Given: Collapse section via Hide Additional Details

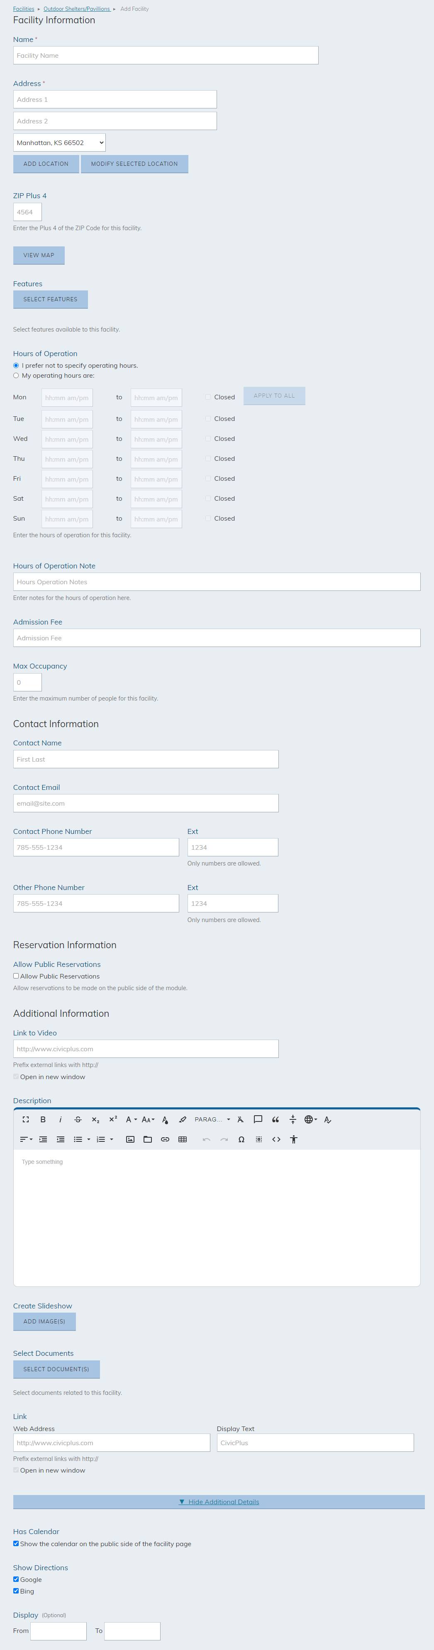Looking at the screenshot, I should coord(219,1502).
